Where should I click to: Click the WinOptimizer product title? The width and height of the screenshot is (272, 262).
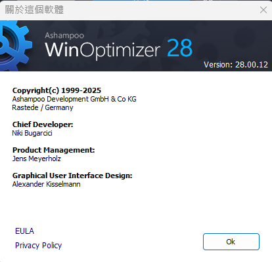(x=102, y=50)
